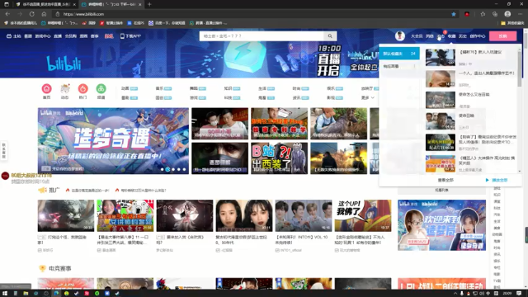Select the 默认收藏夹 folder in the favorites popup

pos(399,54)
